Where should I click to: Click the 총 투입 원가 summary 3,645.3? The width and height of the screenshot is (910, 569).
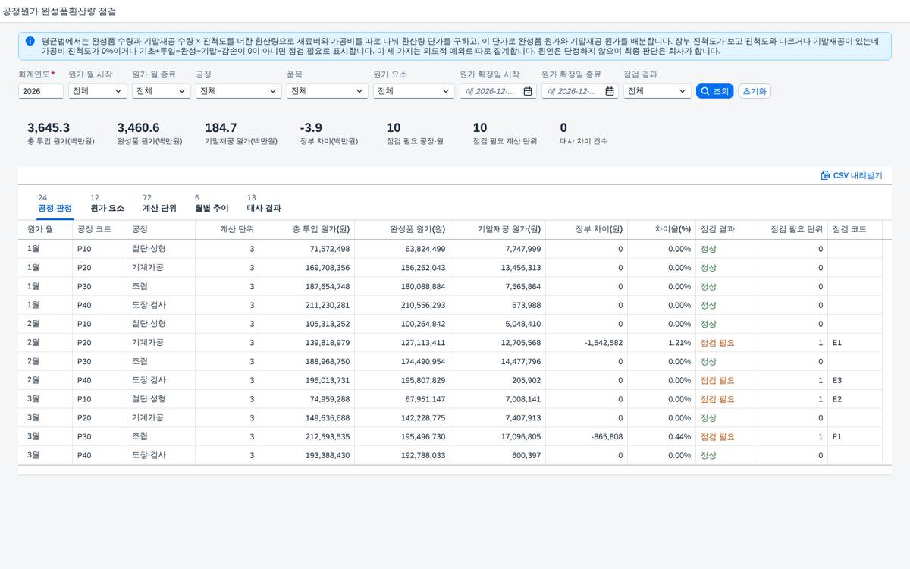49,128
